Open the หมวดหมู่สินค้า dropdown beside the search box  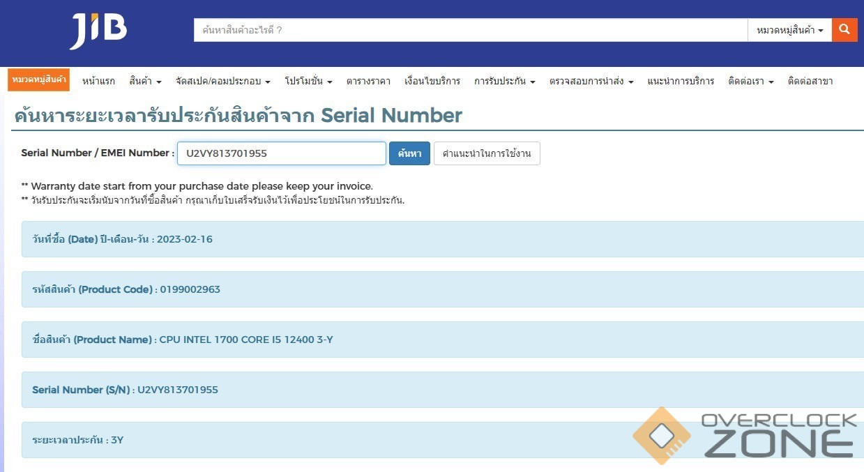tap(790, 30)
